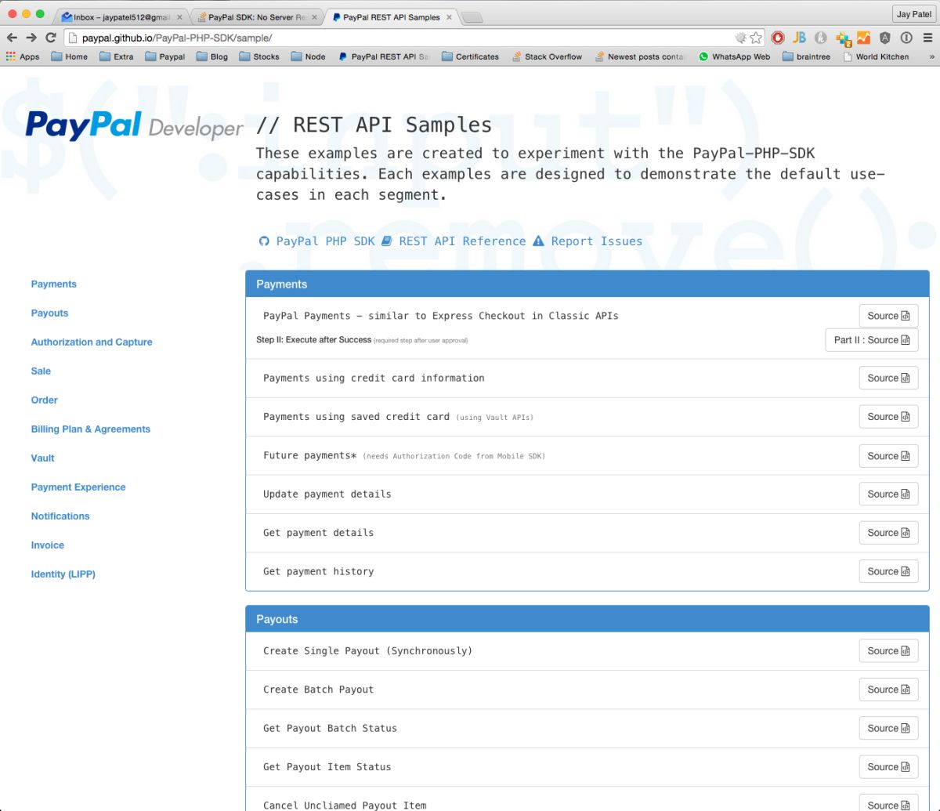Screen dimensions: 940x811
Task: View Source for Create Batch Payout
Action: pos(888,690)
